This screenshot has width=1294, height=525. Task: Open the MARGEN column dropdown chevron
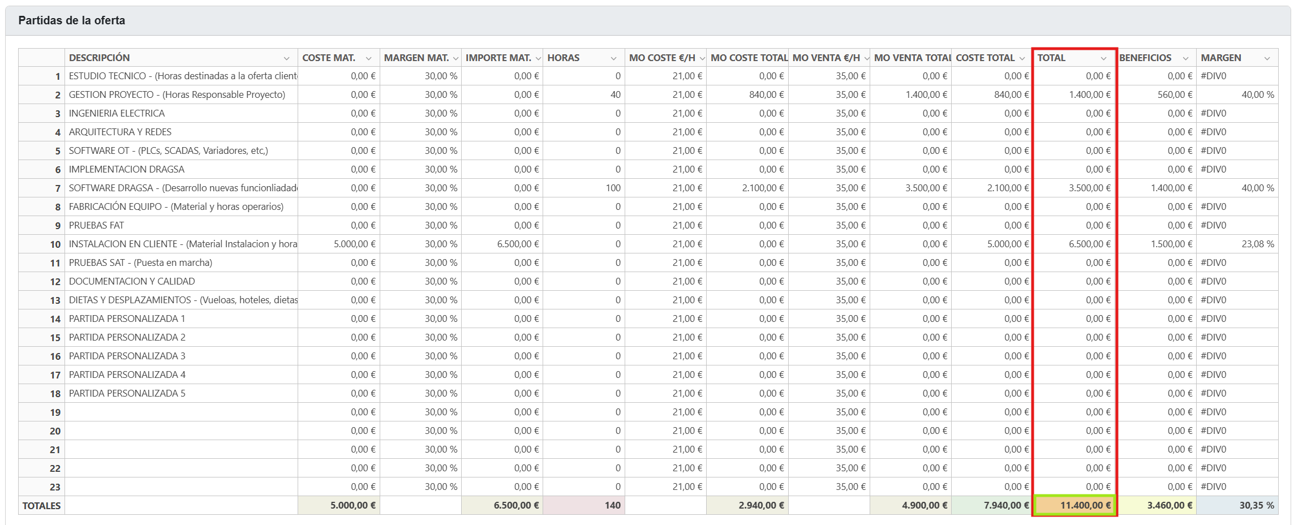click(1267, 58)
